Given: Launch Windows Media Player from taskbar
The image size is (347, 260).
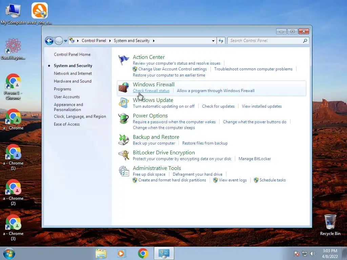Looking at the screenshot, I should coord(121,254).
